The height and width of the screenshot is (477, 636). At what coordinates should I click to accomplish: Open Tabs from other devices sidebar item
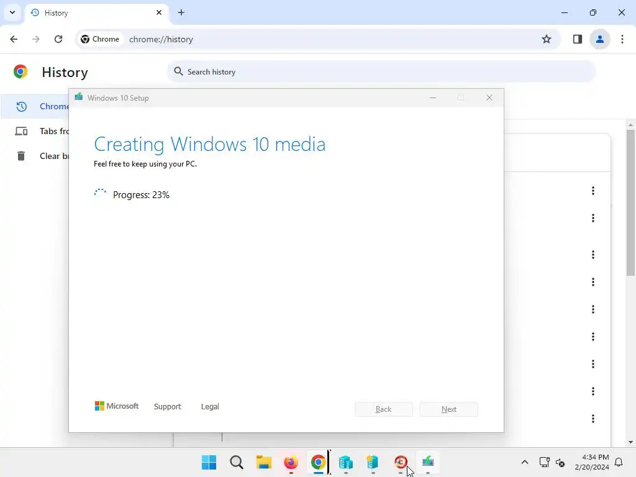35,131
